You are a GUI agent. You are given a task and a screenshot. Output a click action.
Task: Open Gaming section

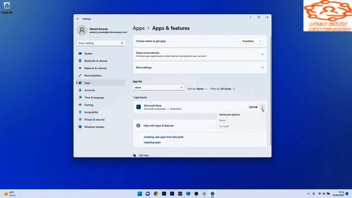click(x=101, y=105)
